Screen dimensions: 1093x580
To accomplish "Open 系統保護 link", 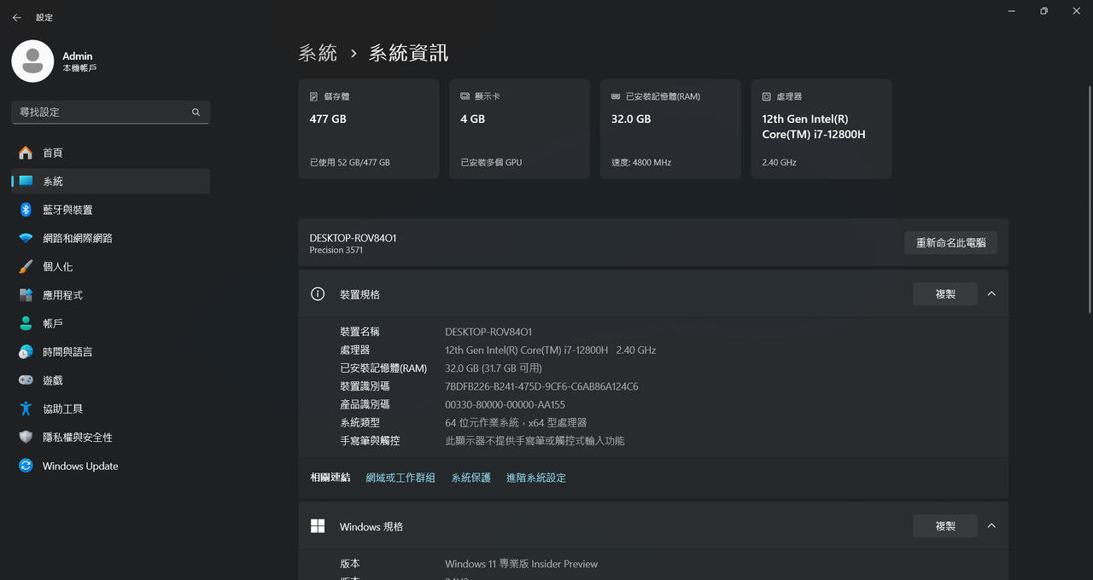I will click(471, 478).
